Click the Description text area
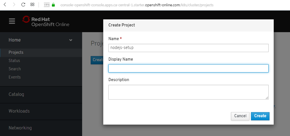Image resolution: width=290 pixels, height=136 pixels. coord(188,92)
